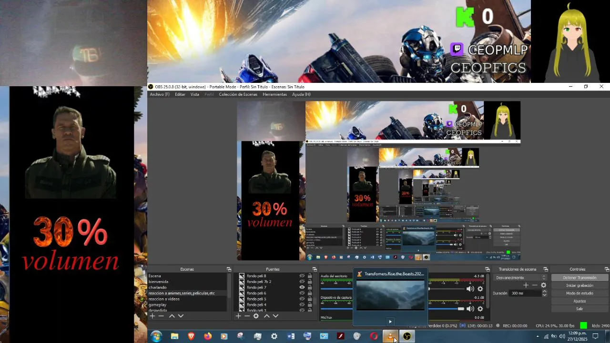This screenshot has height=343, width=610.
Task: Add a new scene with the plus icon
Action: (152, 316)
